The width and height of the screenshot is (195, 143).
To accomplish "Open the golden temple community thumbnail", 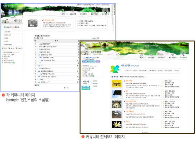I will pos(117,84).
